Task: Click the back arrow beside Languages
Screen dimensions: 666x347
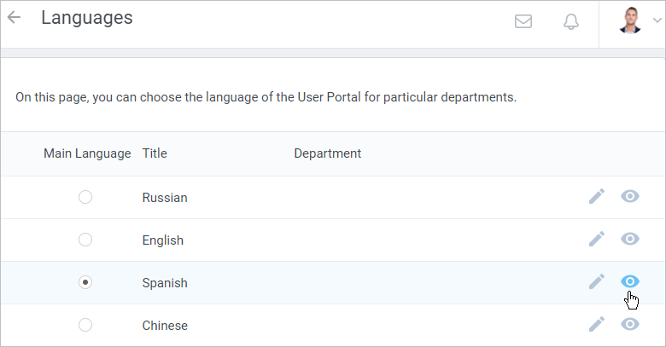Action: tap(15, 18)
